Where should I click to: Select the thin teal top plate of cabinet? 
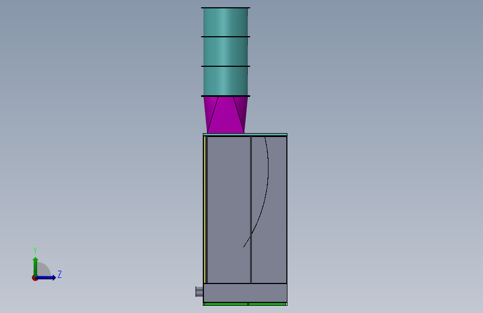(x=245, y=135)
